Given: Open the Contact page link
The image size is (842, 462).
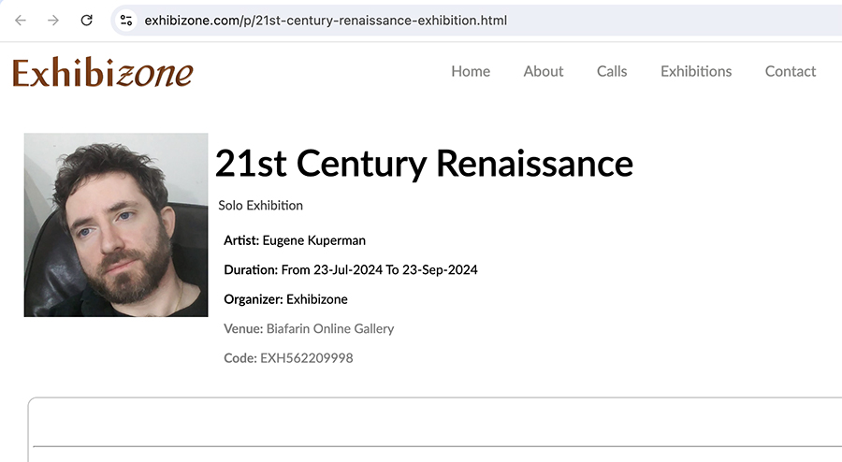Looking at the screenshot, I should 791,71.
